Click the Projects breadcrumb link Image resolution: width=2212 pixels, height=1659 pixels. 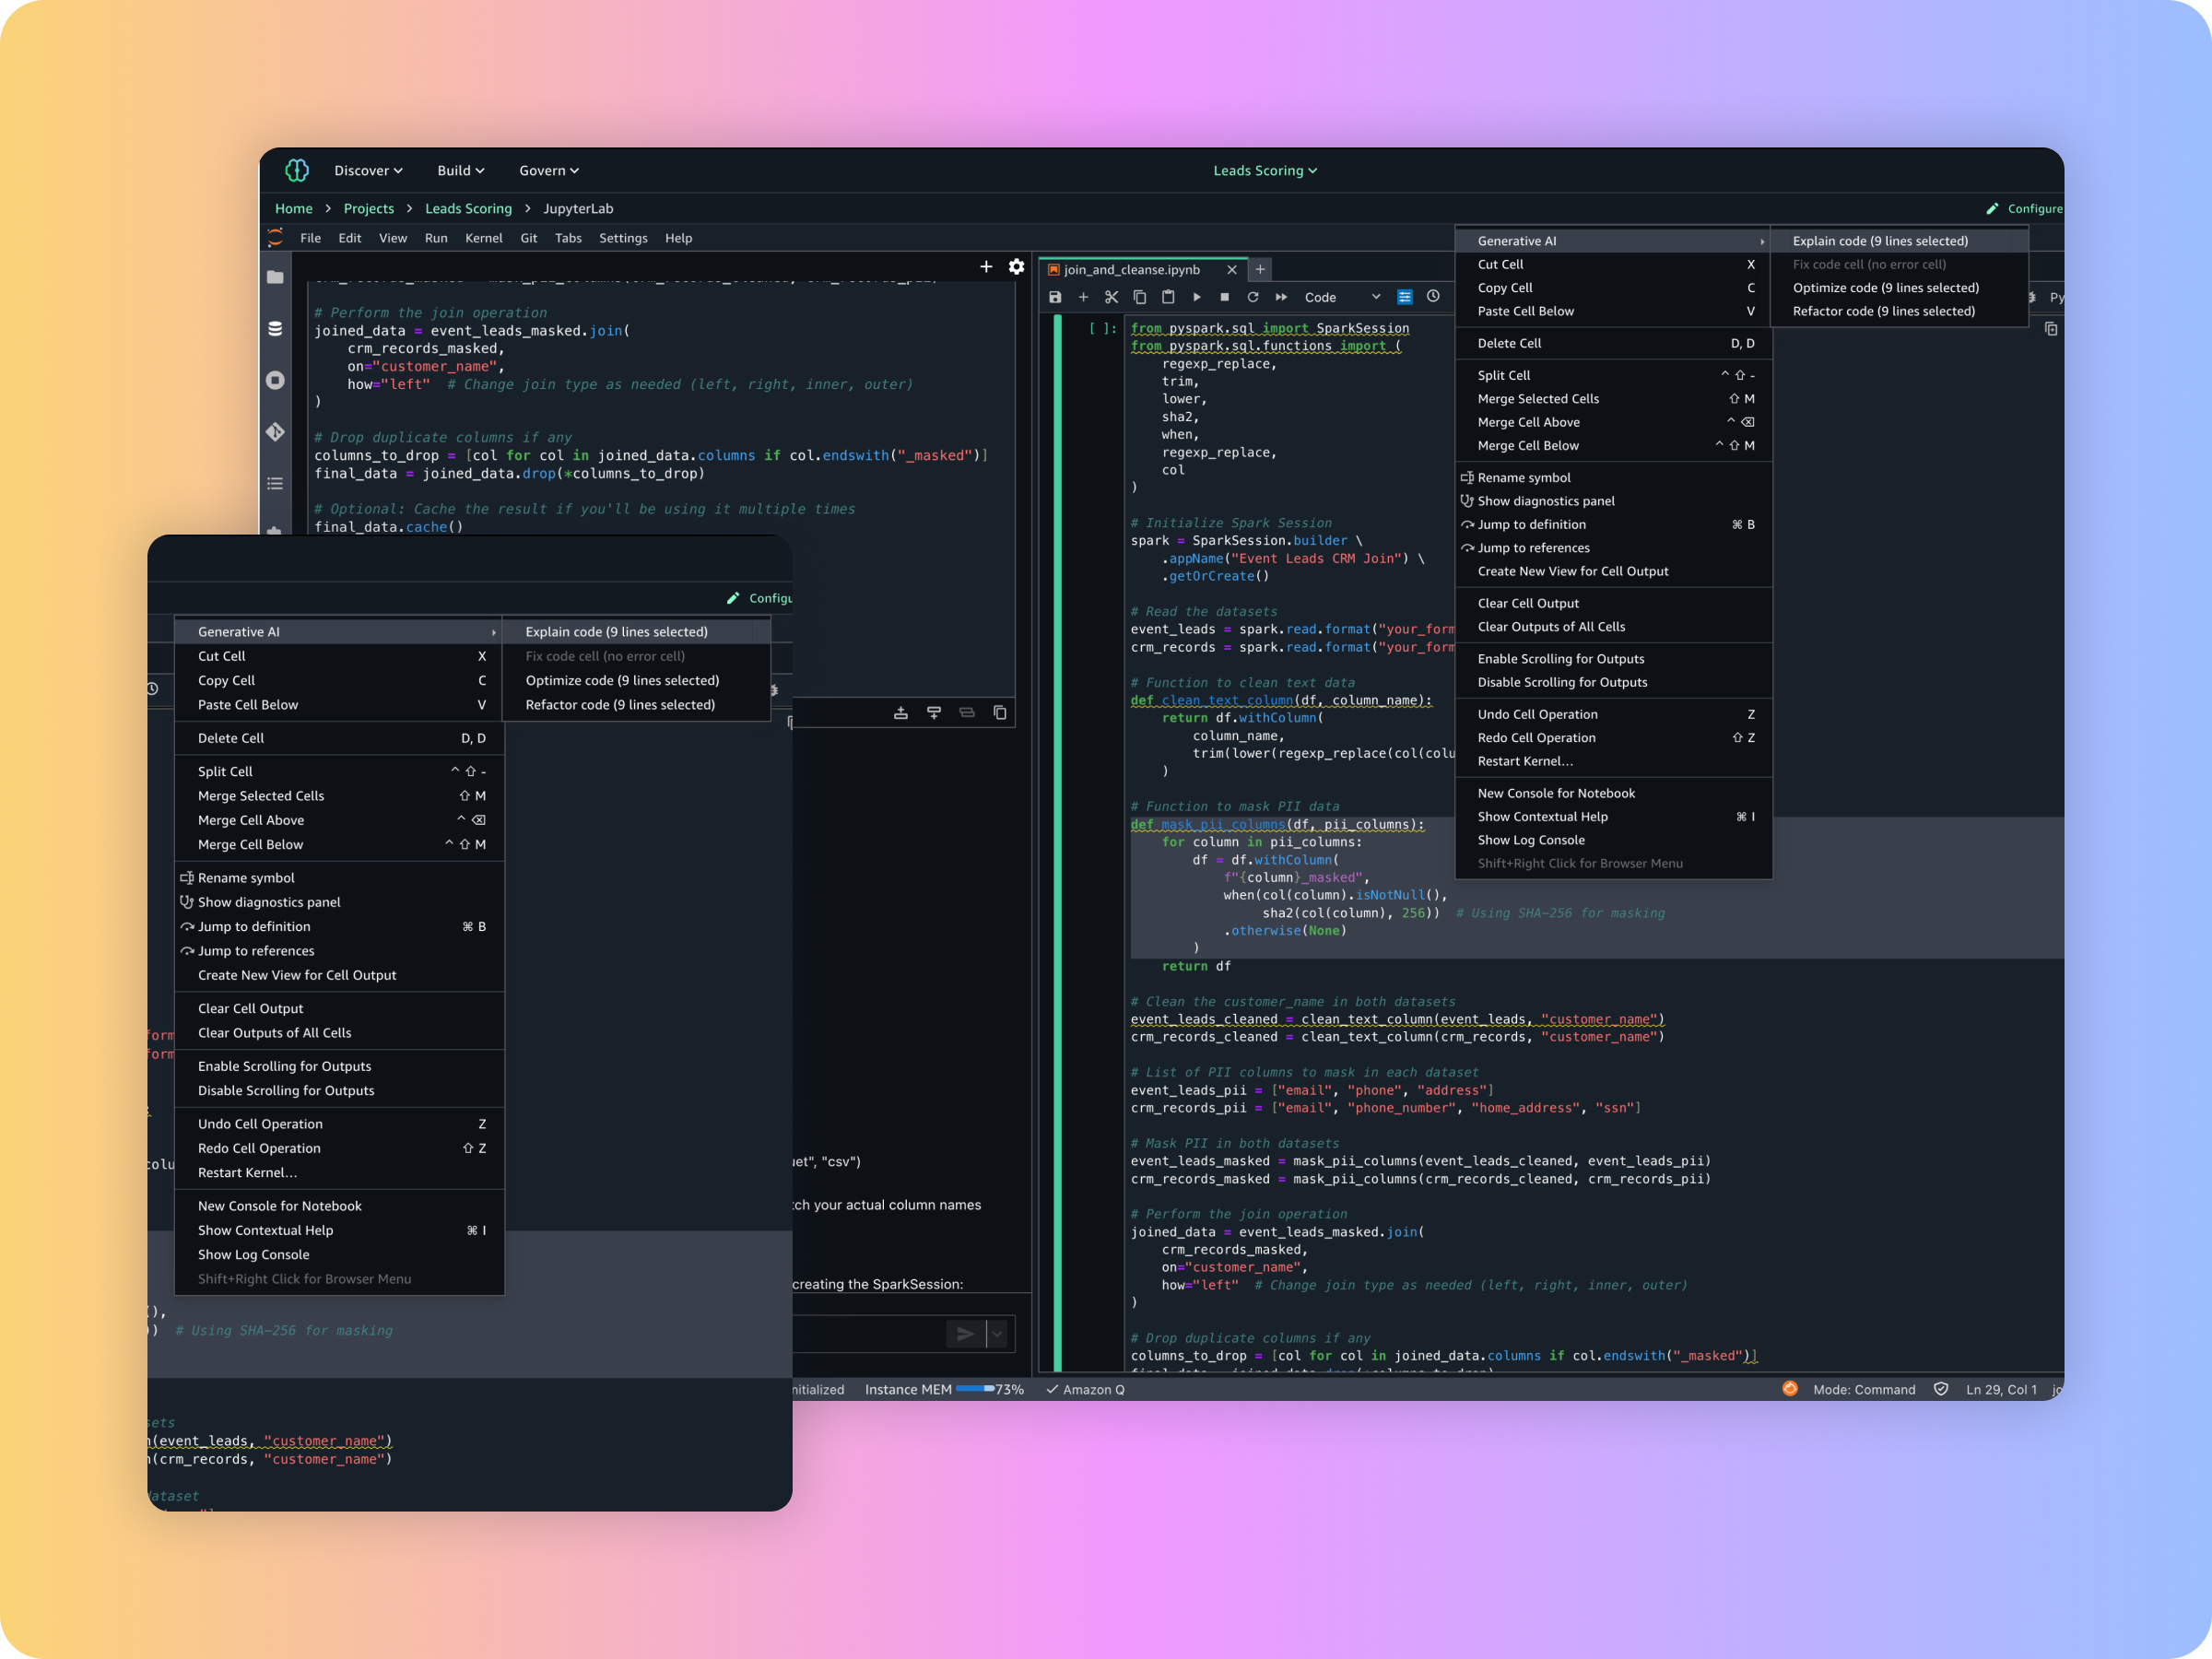[x=368, y=209]
